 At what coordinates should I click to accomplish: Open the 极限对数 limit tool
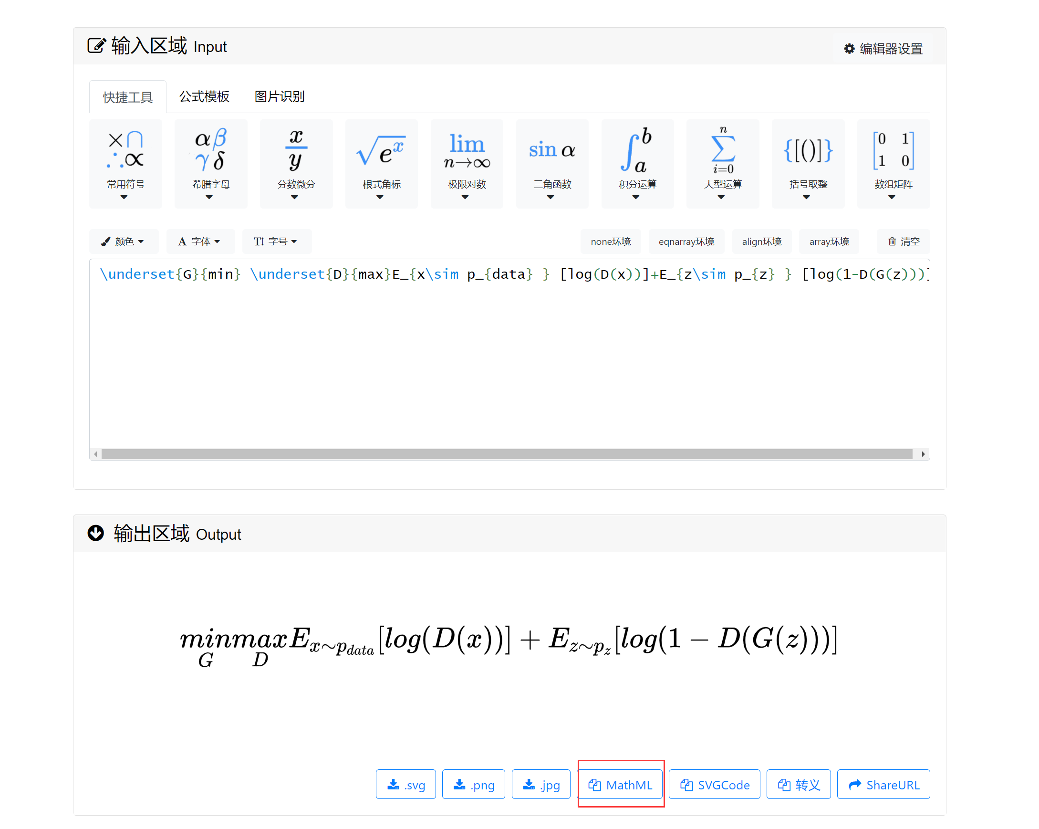[x=467, y=164]
